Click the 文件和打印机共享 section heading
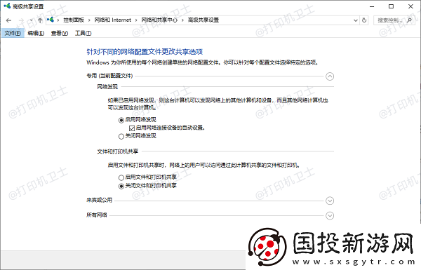Screen dimensions: 421x270 click(118, 151)
